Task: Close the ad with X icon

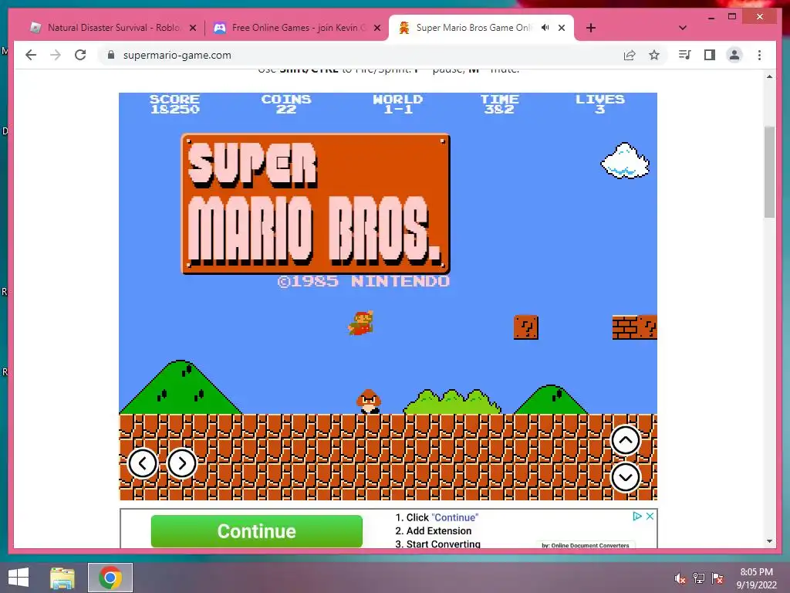Action: tap(650, 516)
